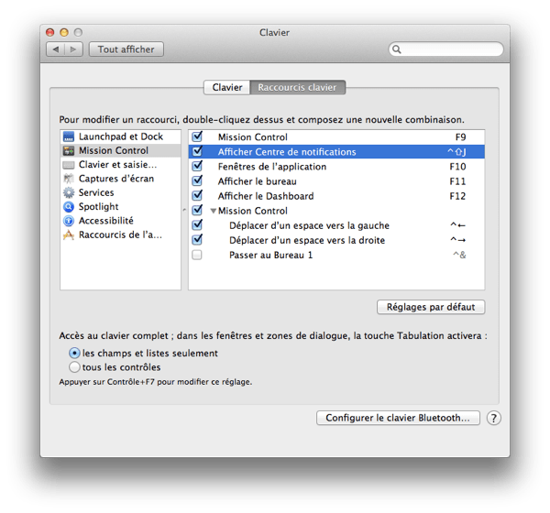Image resolution: width=550 pixels, height=513 pixels.
Task: Click the Mission Control sidebar icon
Action: pyautogui.click(x=69, y=150)
